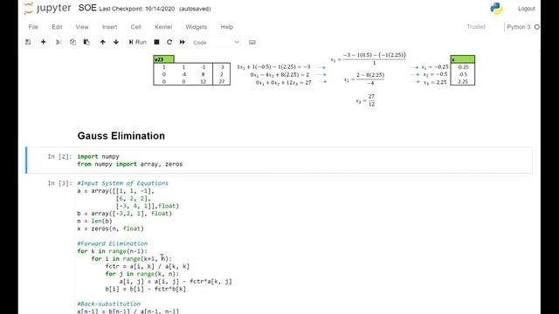Viewport: 559px width, 314px height.
Task: Click the import numpy code line
Action: click(99, 157)
